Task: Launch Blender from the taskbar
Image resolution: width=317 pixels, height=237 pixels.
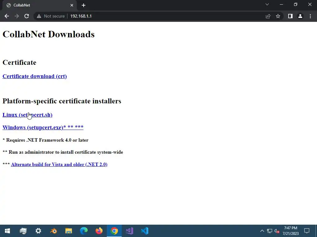Action: 54,231
